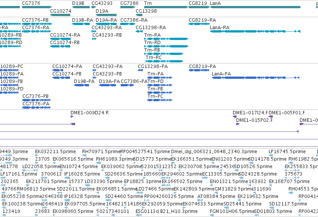Select the CG7376-PB protein label
This screenshot has width=318, height=217.
[35, 96]
